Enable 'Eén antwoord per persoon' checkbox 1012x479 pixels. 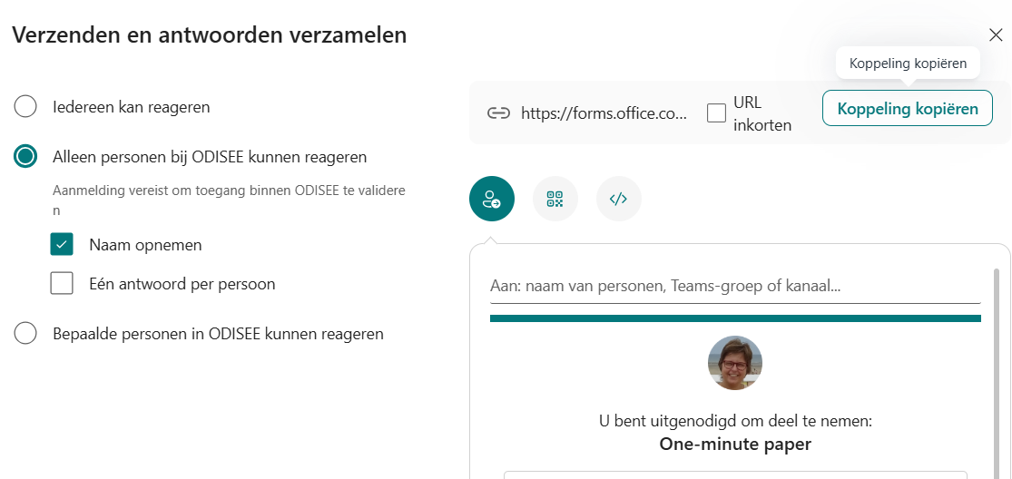62,284
